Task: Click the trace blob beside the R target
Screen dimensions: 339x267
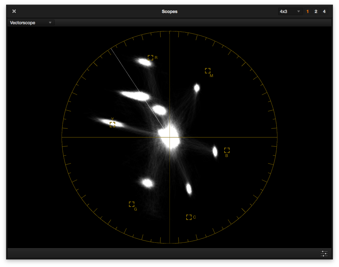Action: [x=145, y=62]
